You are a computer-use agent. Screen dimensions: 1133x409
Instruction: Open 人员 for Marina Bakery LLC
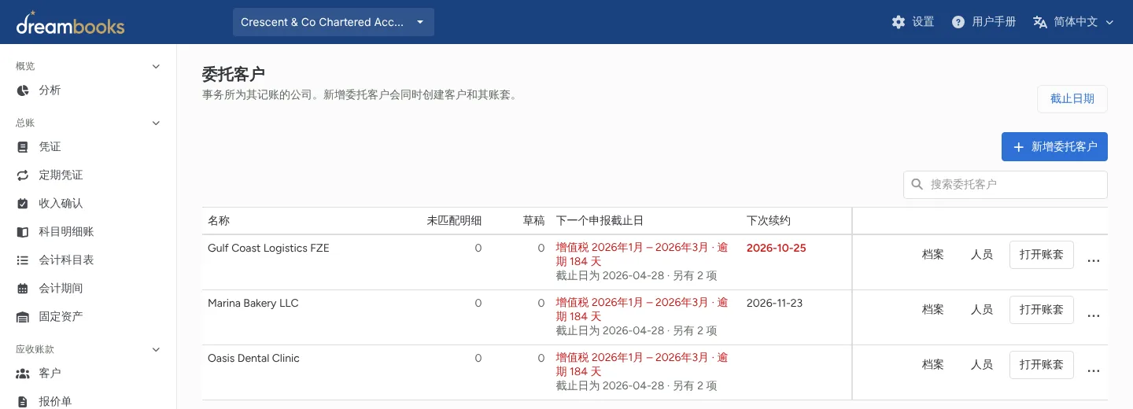tap(982, 310)
